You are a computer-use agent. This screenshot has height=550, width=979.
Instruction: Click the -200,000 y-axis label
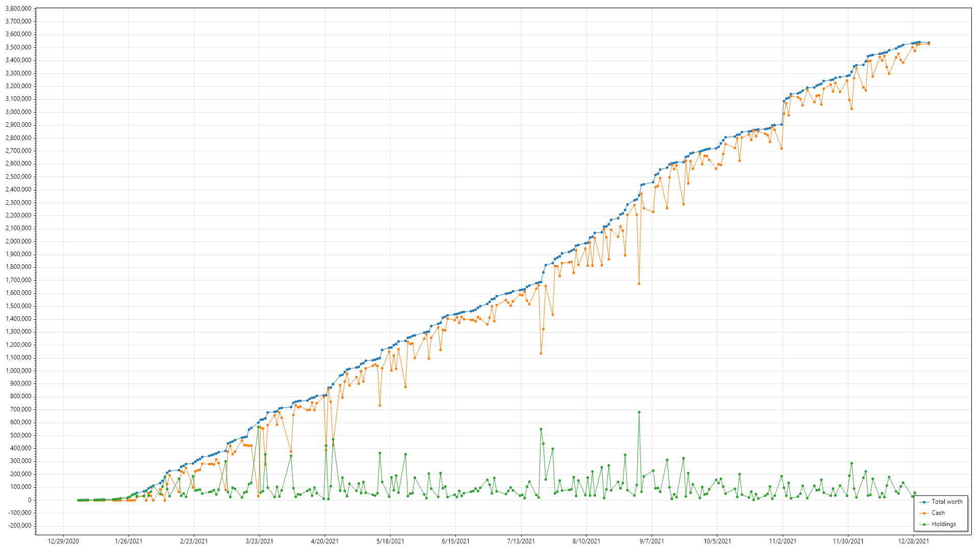tap(19, 526)
